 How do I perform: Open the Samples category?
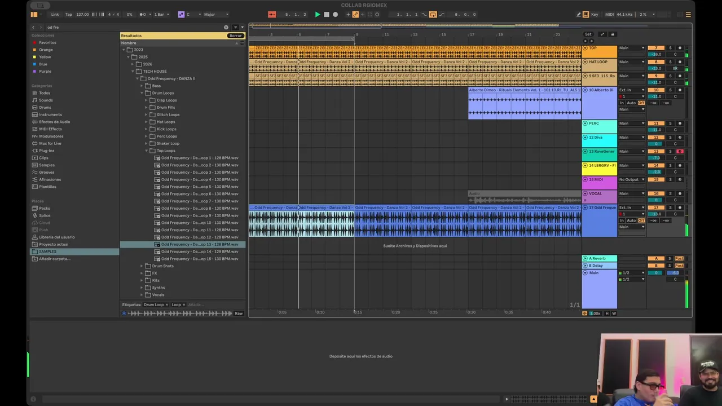click(46, 165)
